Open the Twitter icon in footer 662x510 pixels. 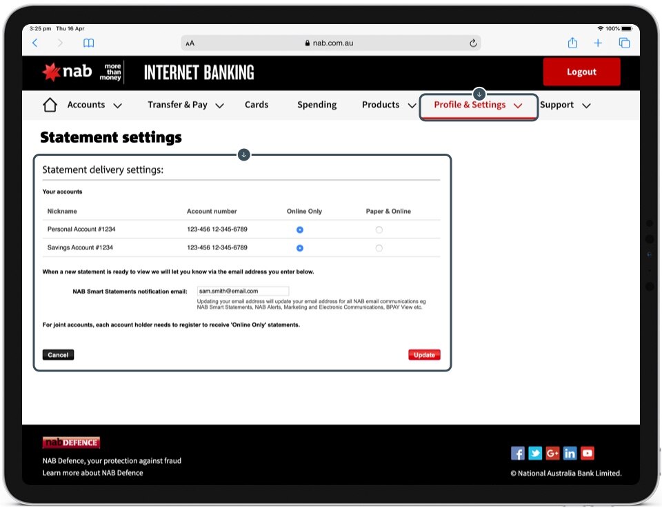(x=535, y=453)
